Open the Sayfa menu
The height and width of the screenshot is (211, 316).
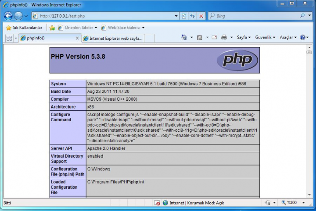pos(244,37)
